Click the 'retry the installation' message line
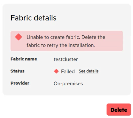133x118 pixels. pyautogui.click(x=61, y=45)
